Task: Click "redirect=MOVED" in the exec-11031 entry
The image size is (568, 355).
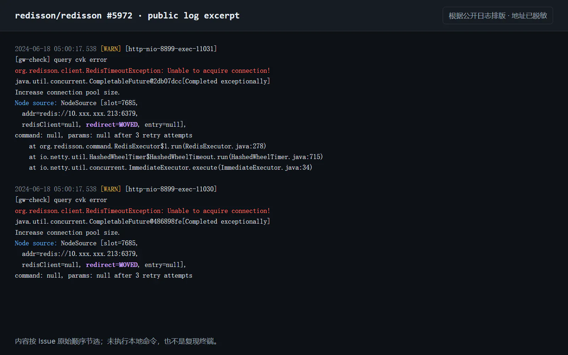Action: (x=112, y=125)
